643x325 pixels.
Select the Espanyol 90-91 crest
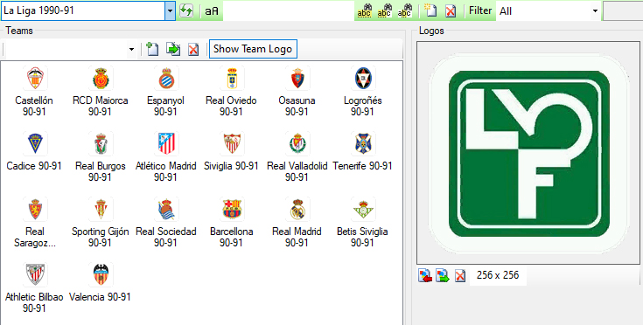tap(166, 78)
